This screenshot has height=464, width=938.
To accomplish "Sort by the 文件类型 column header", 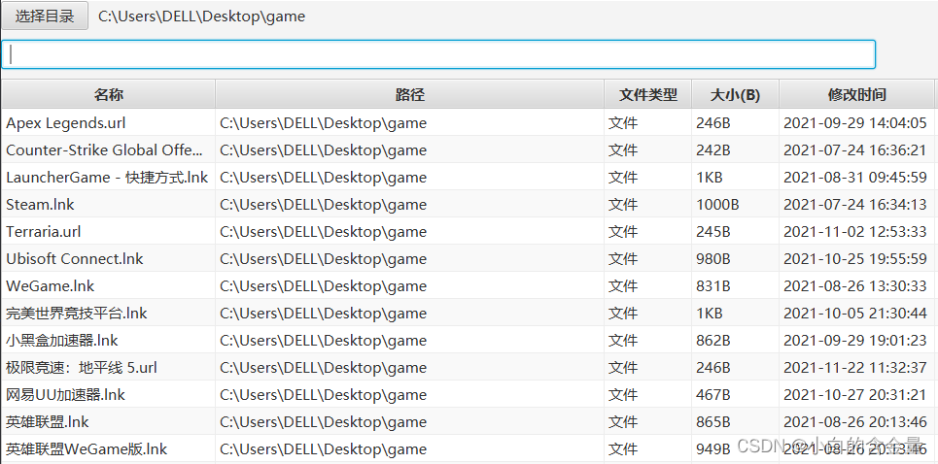I will coord(648,94).
